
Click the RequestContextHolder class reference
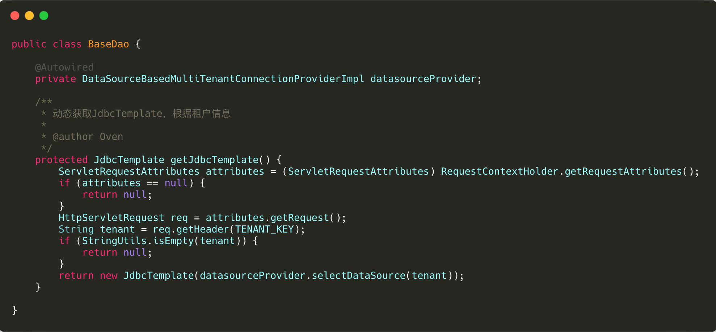500,171
